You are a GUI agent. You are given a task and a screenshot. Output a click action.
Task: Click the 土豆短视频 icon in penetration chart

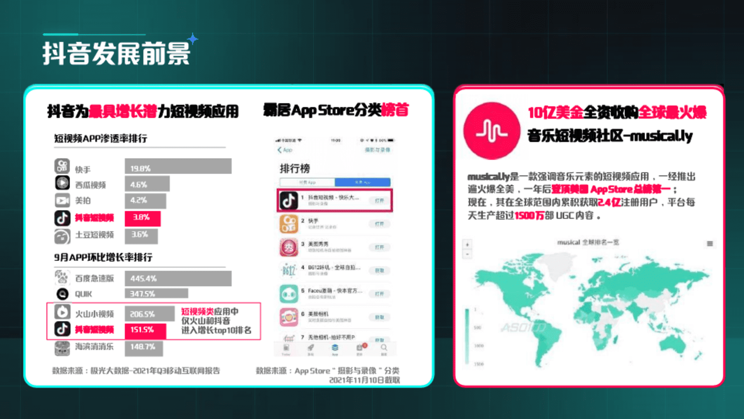coord(62,236)
